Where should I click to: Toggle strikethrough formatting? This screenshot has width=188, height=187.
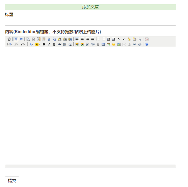(x=59, y=44)
